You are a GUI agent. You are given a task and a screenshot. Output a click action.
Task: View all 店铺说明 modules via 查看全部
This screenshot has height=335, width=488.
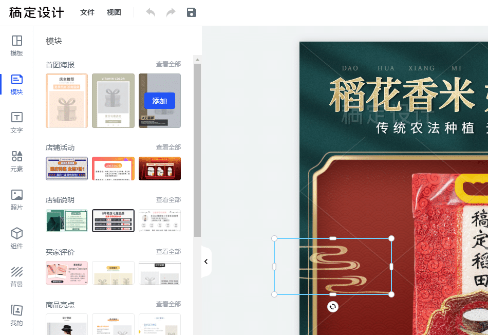click(x=168, y=199)
